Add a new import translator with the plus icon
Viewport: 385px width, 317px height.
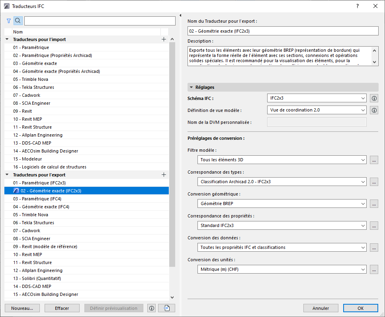coord(163,39)
